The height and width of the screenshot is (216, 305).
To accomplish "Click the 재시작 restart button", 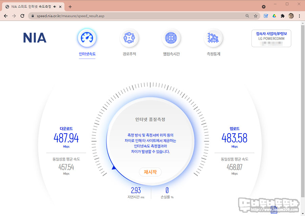I will tap(150, 172).
